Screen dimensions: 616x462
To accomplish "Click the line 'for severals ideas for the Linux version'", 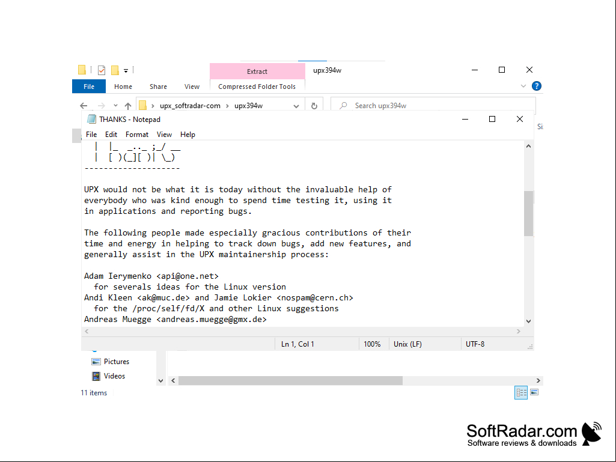I will (x=190, y=287).
